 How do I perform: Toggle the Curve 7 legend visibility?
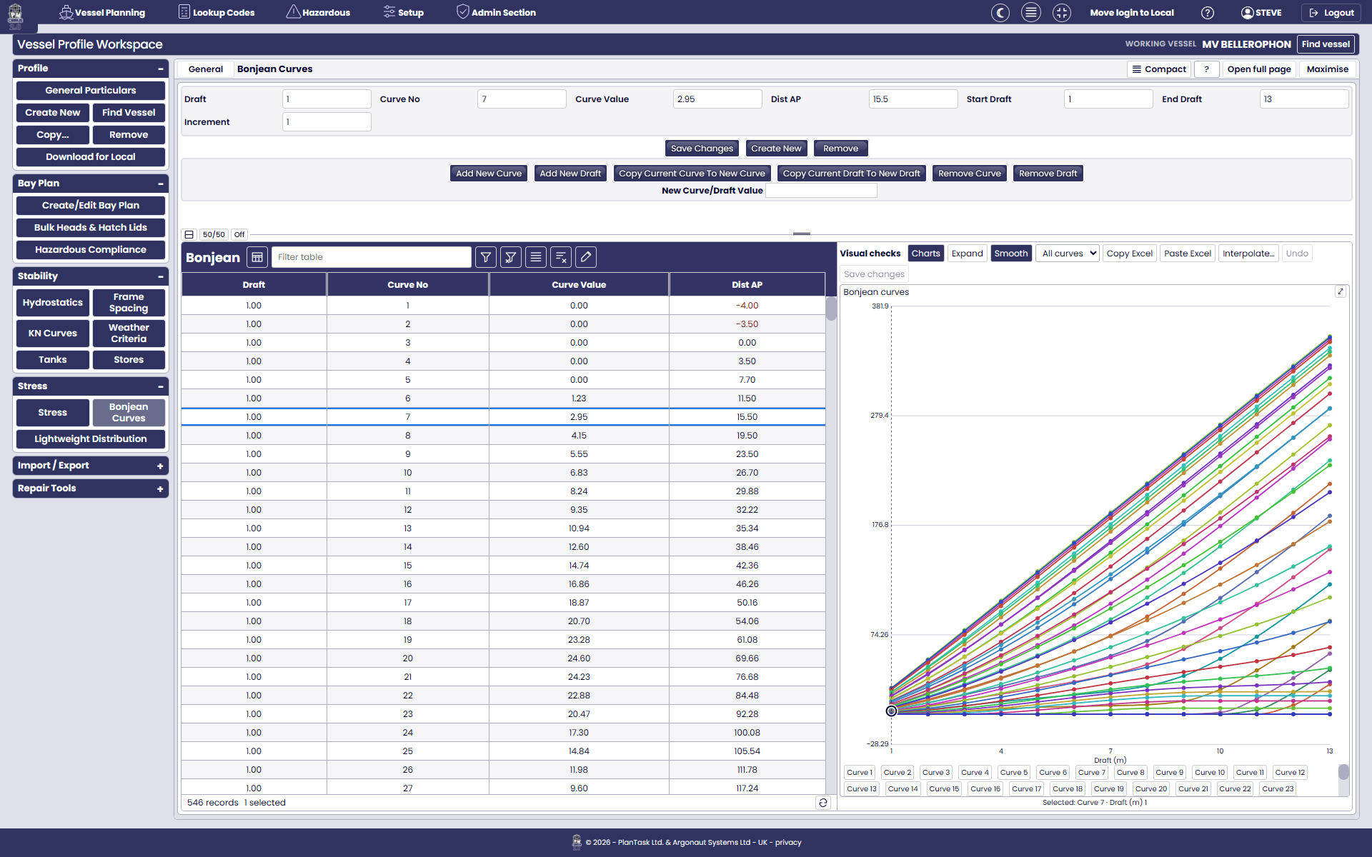(1092, 772)
